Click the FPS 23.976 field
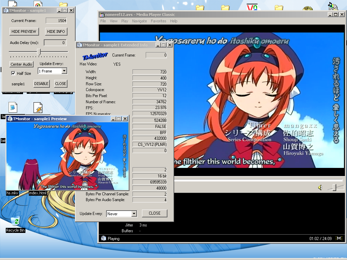 149,108
